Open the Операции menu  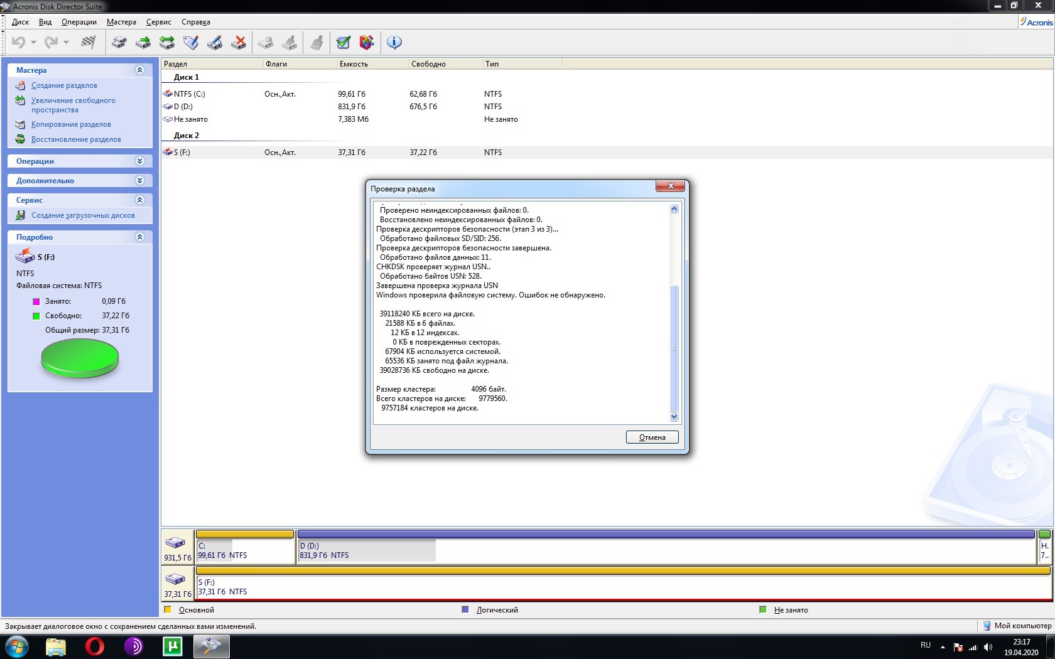[79, 22]
